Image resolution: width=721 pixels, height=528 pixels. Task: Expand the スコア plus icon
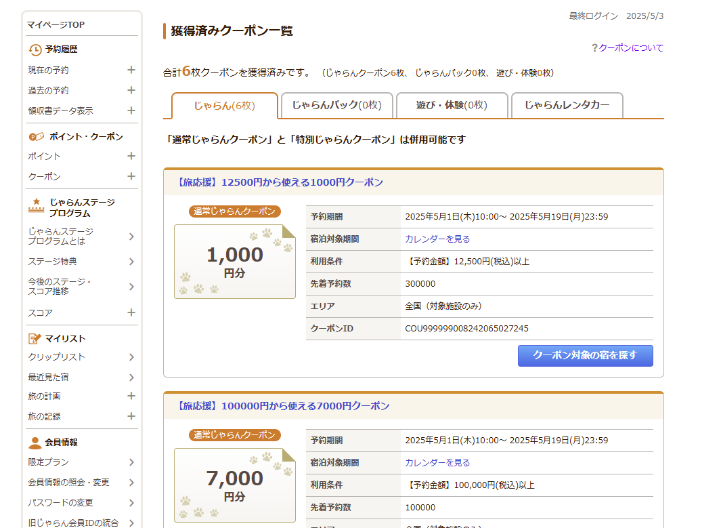pyautogui.click(x=131, y=312)
